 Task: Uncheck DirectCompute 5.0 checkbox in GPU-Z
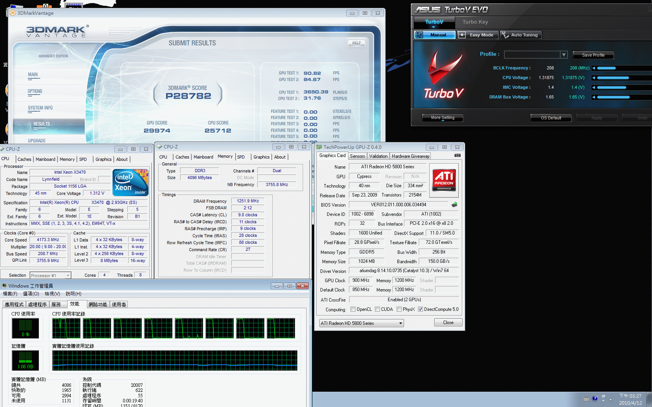point(420,309)
